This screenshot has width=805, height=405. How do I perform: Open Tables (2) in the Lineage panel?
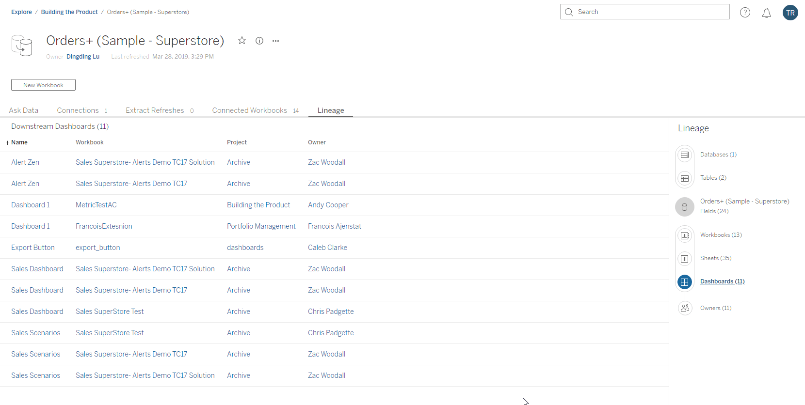point(713,178)
